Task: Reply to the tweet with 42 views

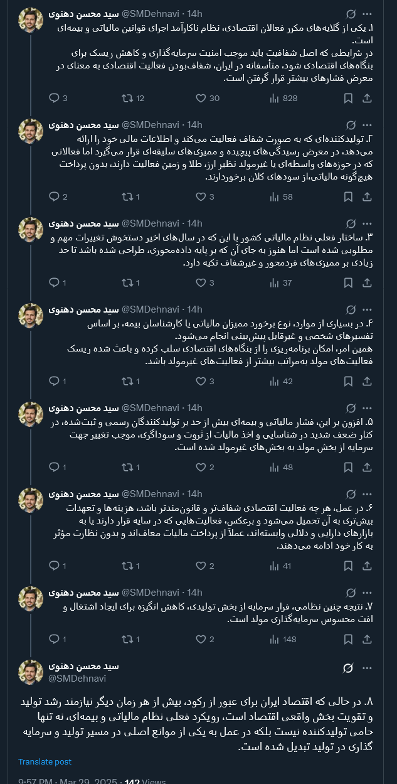Action: tap(54, 381)
